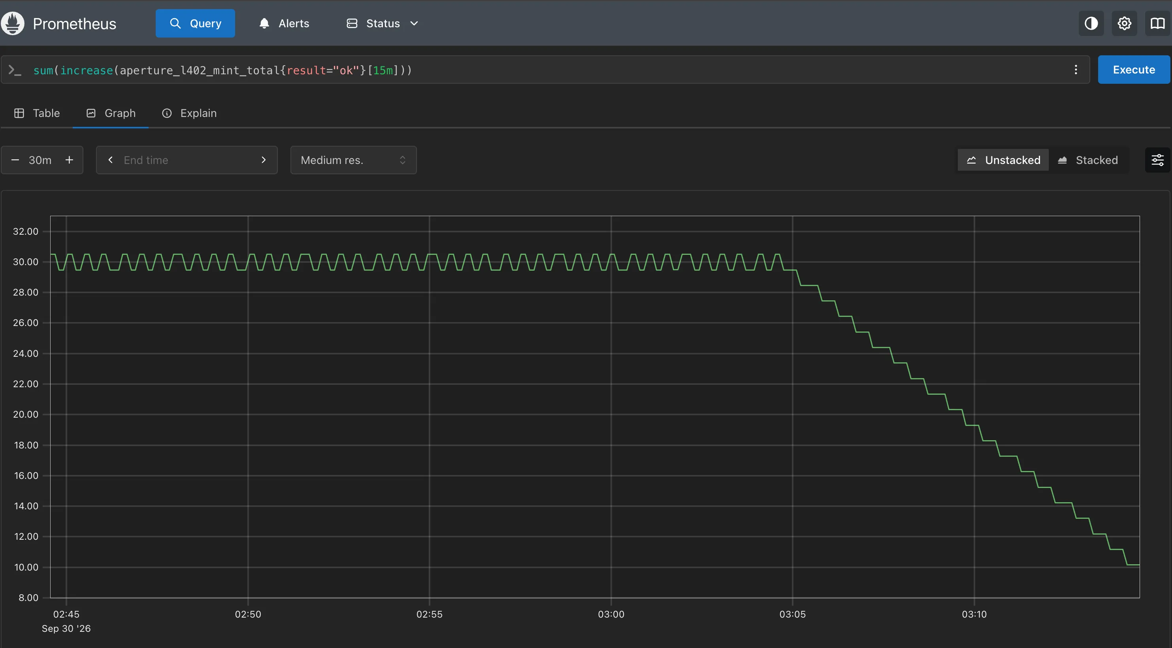This screenshot has height=648, width=1172.
Task: Click the Prometheus title link
Action: [x=75, y=24]
